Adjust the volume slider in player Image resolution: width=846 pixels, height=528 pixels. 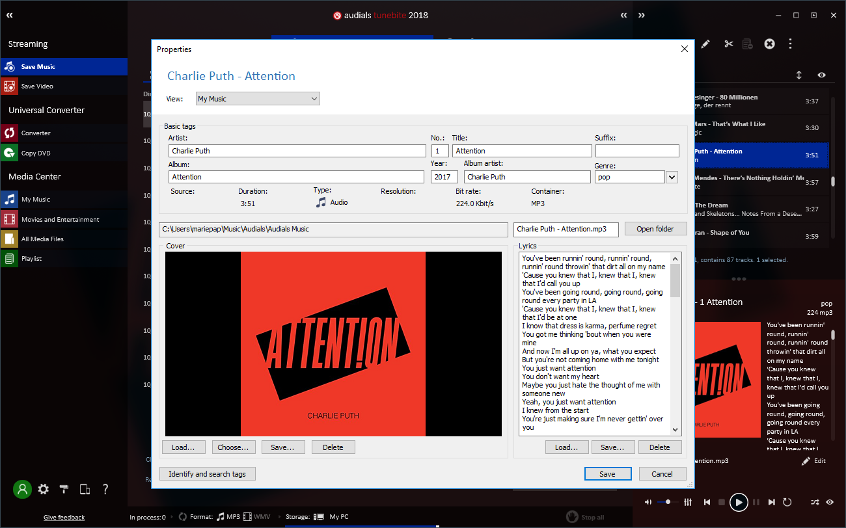(669, 502)
